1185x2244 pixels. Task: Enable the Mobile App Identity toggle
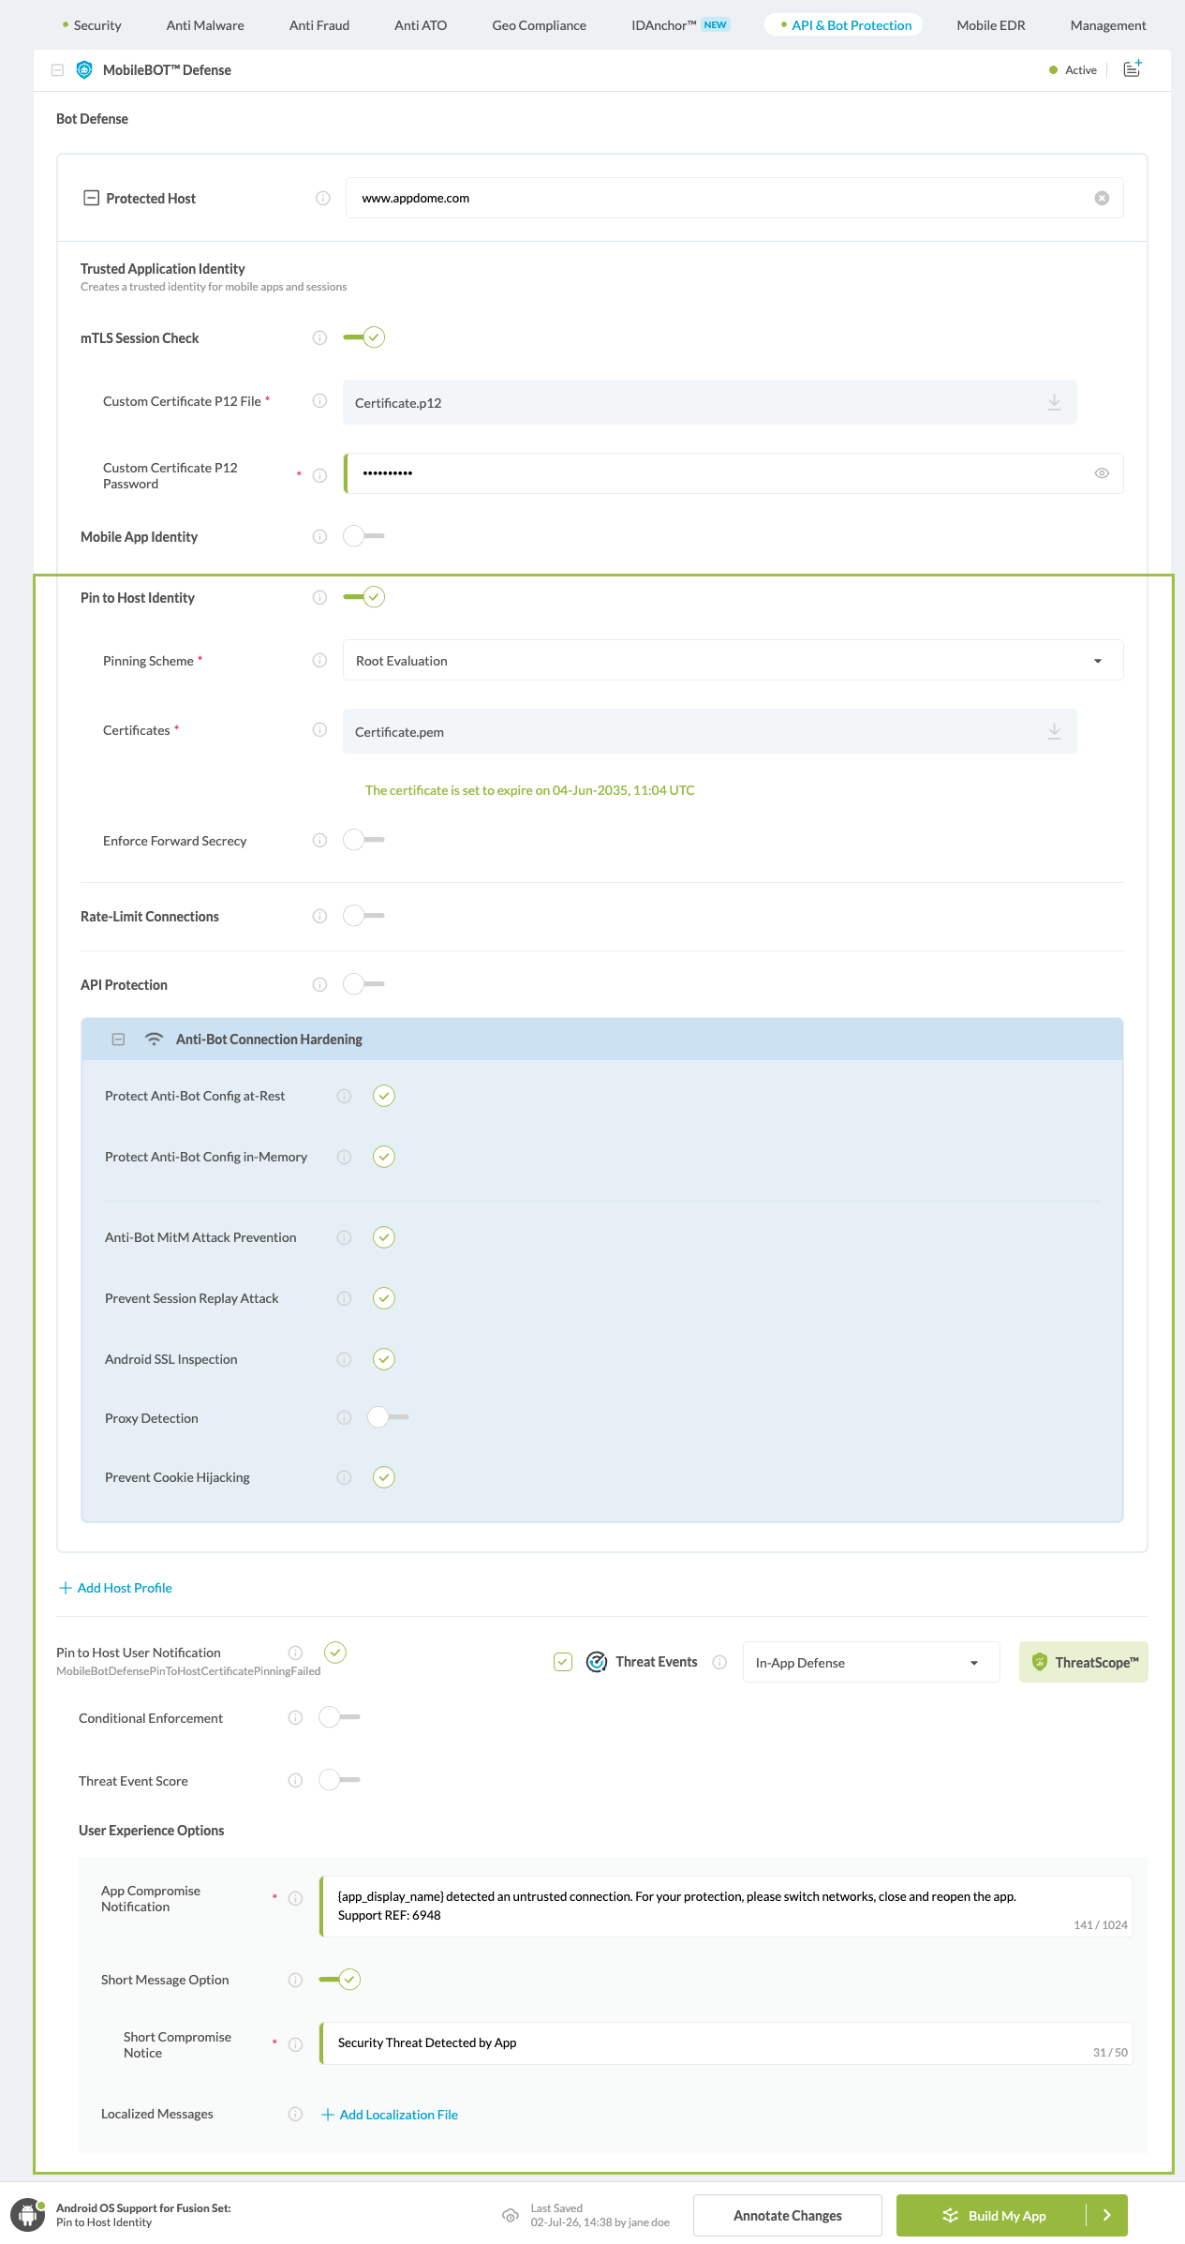[x=364, y=536]
